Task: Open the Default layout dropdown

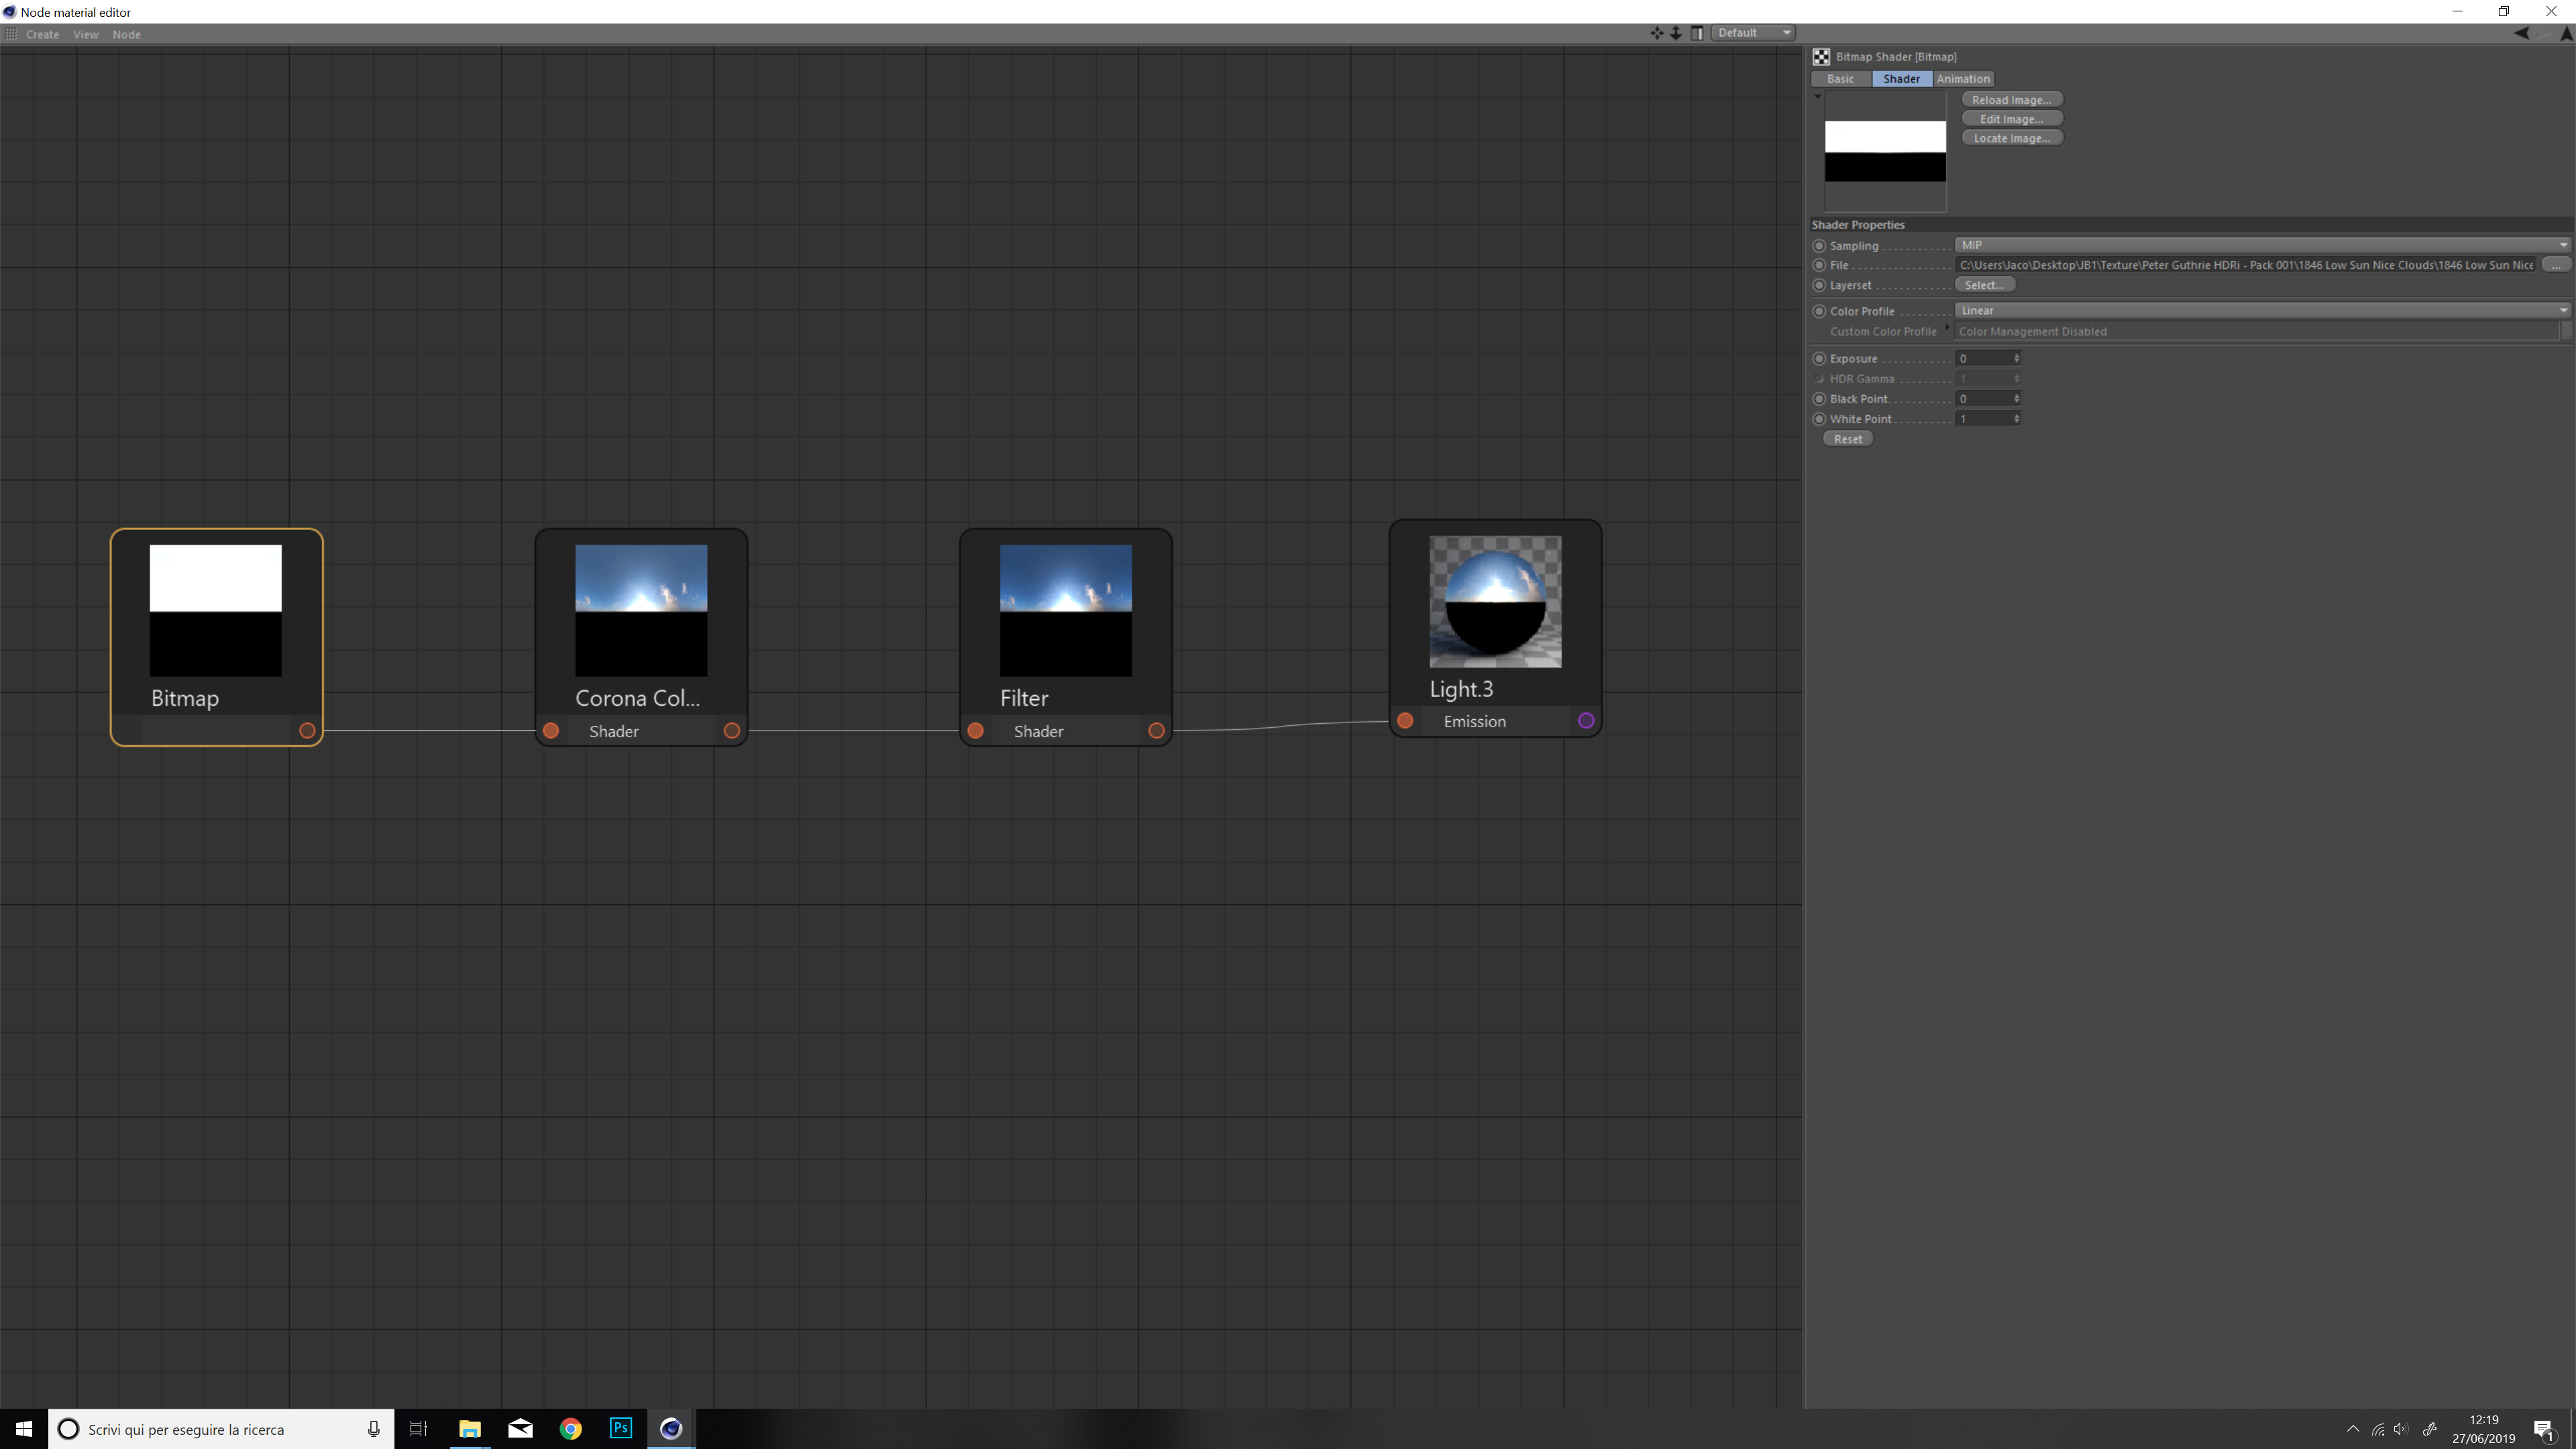Action: (1753, 33)
